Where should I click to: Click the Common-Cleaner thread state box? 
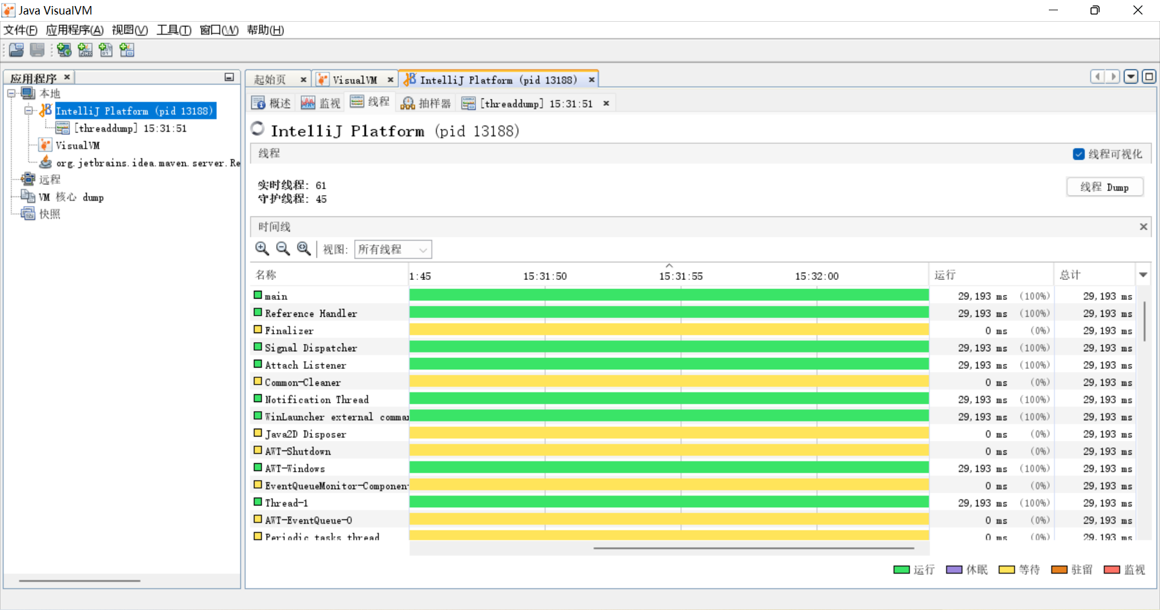click(258, 381)
